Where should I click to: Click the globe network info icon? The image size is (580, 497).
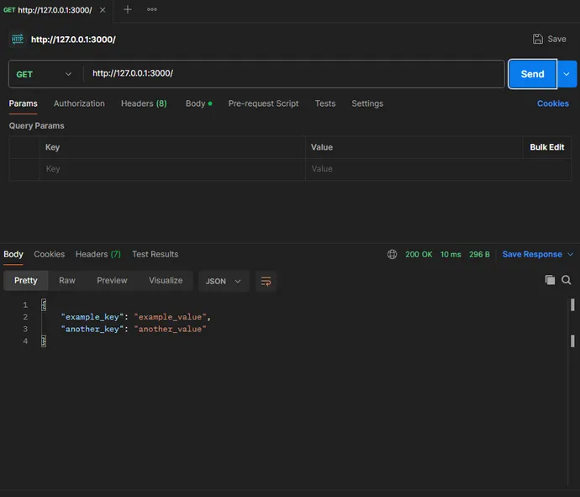coord(393,254)
